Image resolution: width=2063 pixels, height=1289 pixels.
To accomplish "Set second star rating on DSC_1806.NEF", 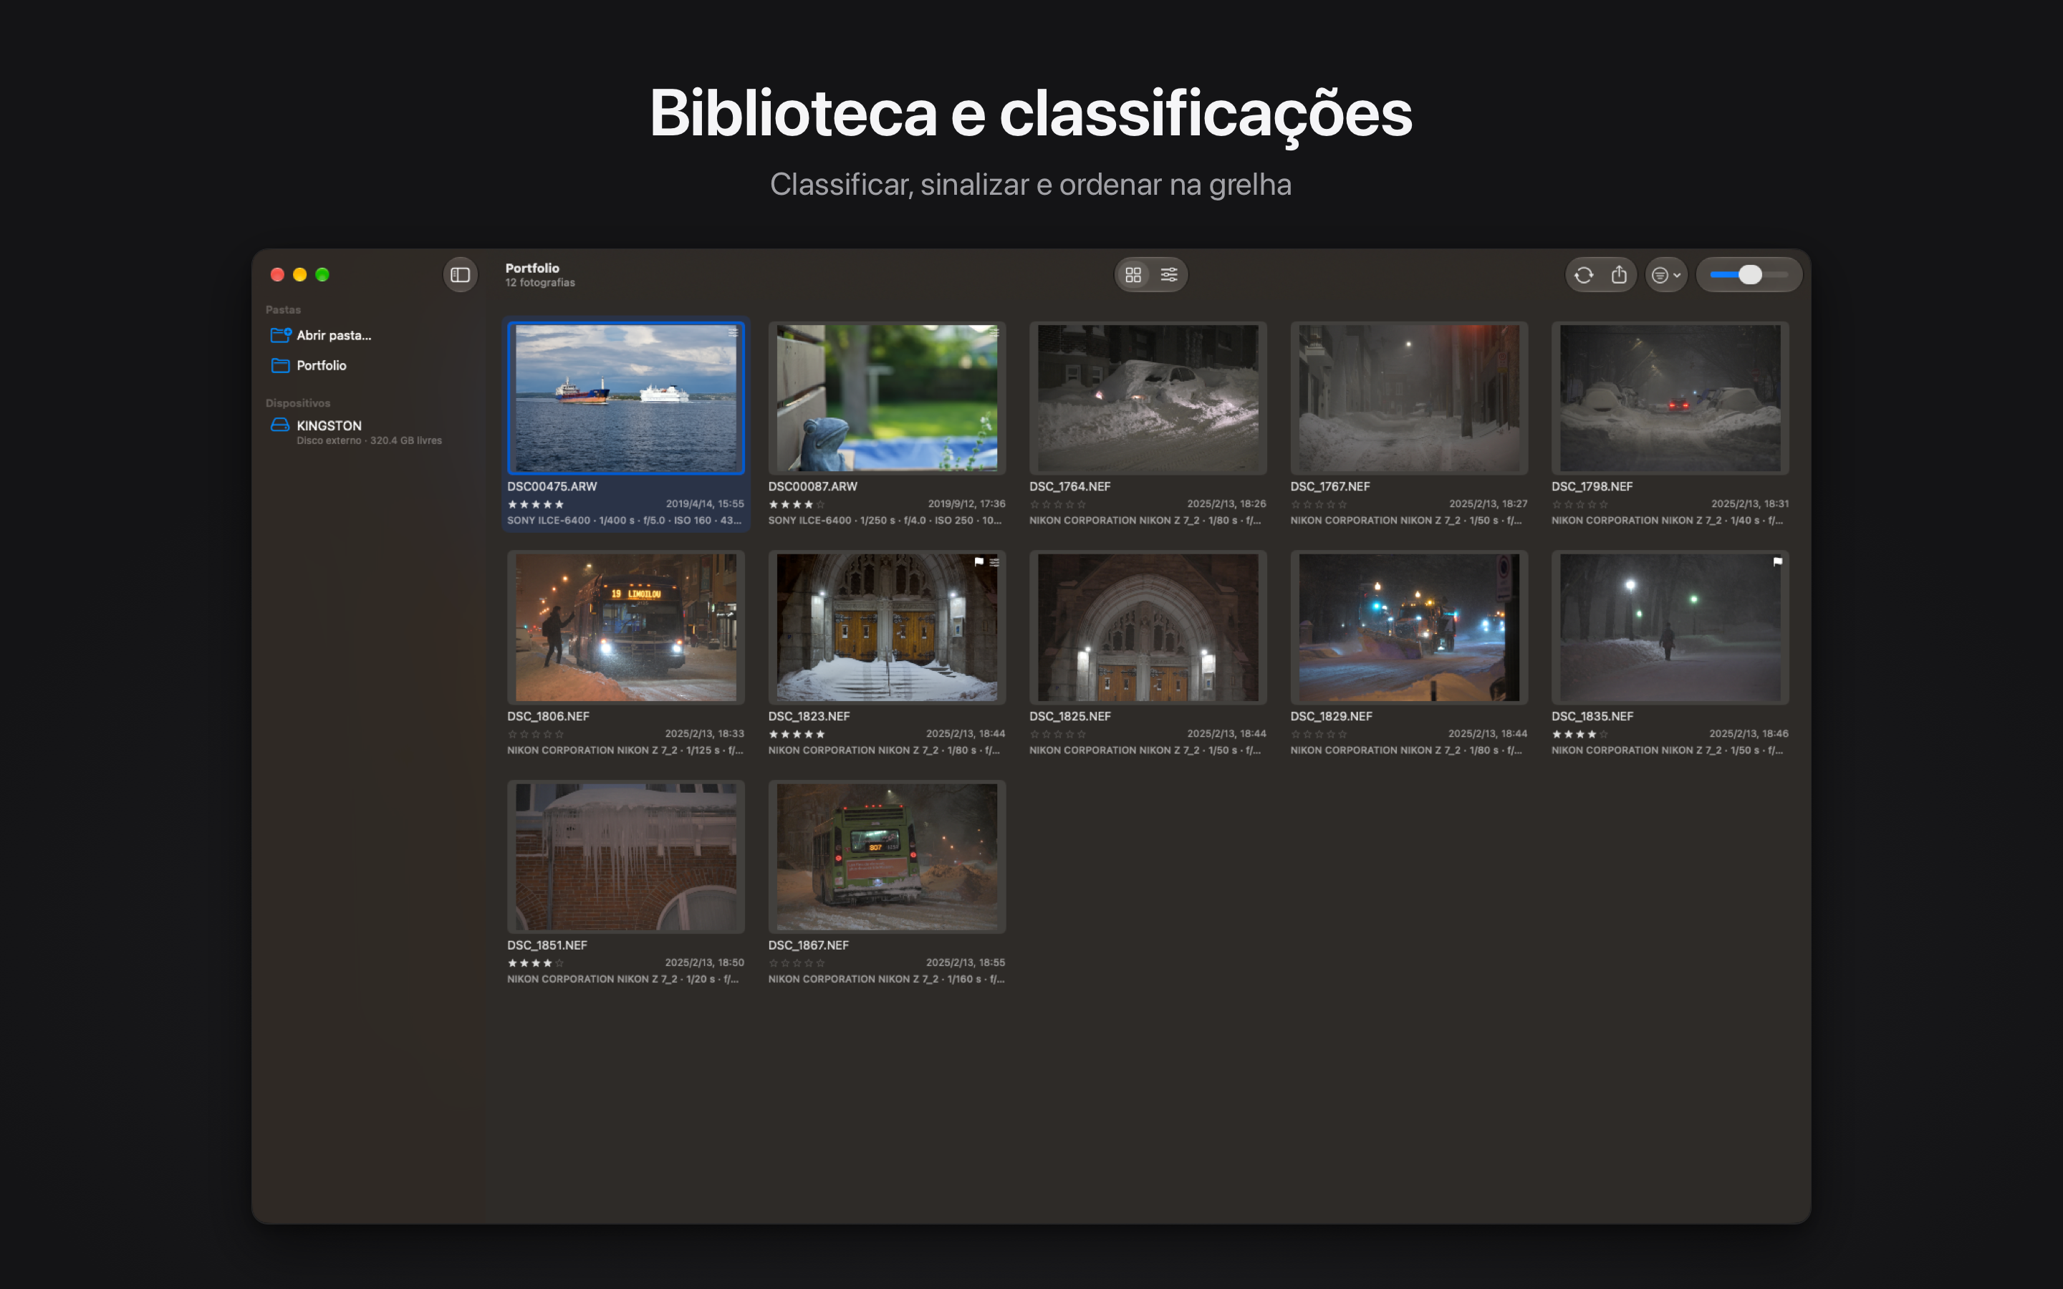I will 524,734.
